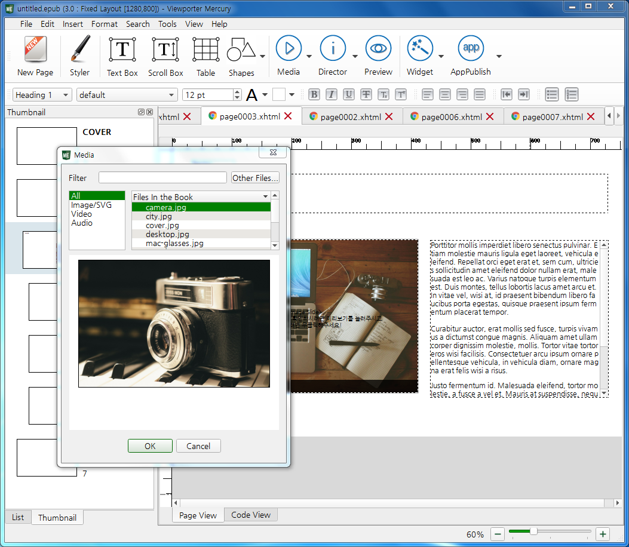
Task: Open the Insert menu
Action: point(73,24)
